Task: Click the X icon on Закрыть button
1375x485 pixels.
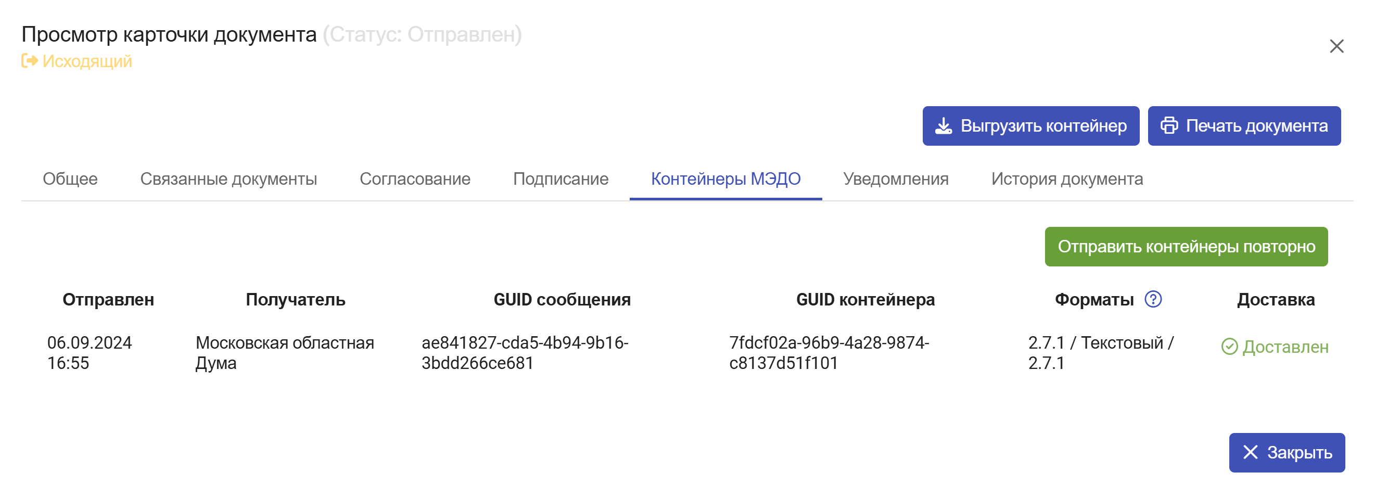Action: [x=1250, y=452]
